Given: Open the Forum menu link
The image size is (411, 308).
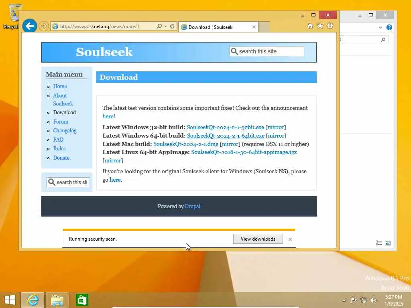Looking at the screenshot, I should [x=61, y=122].
